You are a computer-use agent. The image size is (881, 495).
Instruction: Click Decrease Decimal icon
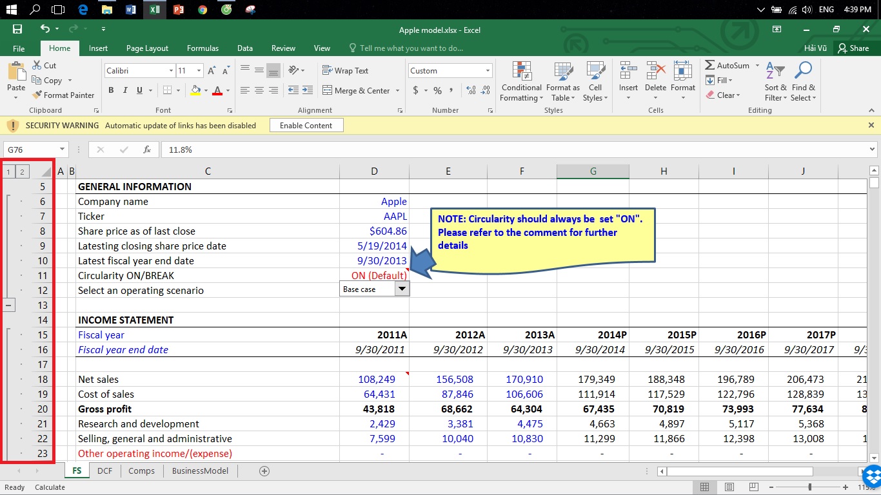click(486, 90)
